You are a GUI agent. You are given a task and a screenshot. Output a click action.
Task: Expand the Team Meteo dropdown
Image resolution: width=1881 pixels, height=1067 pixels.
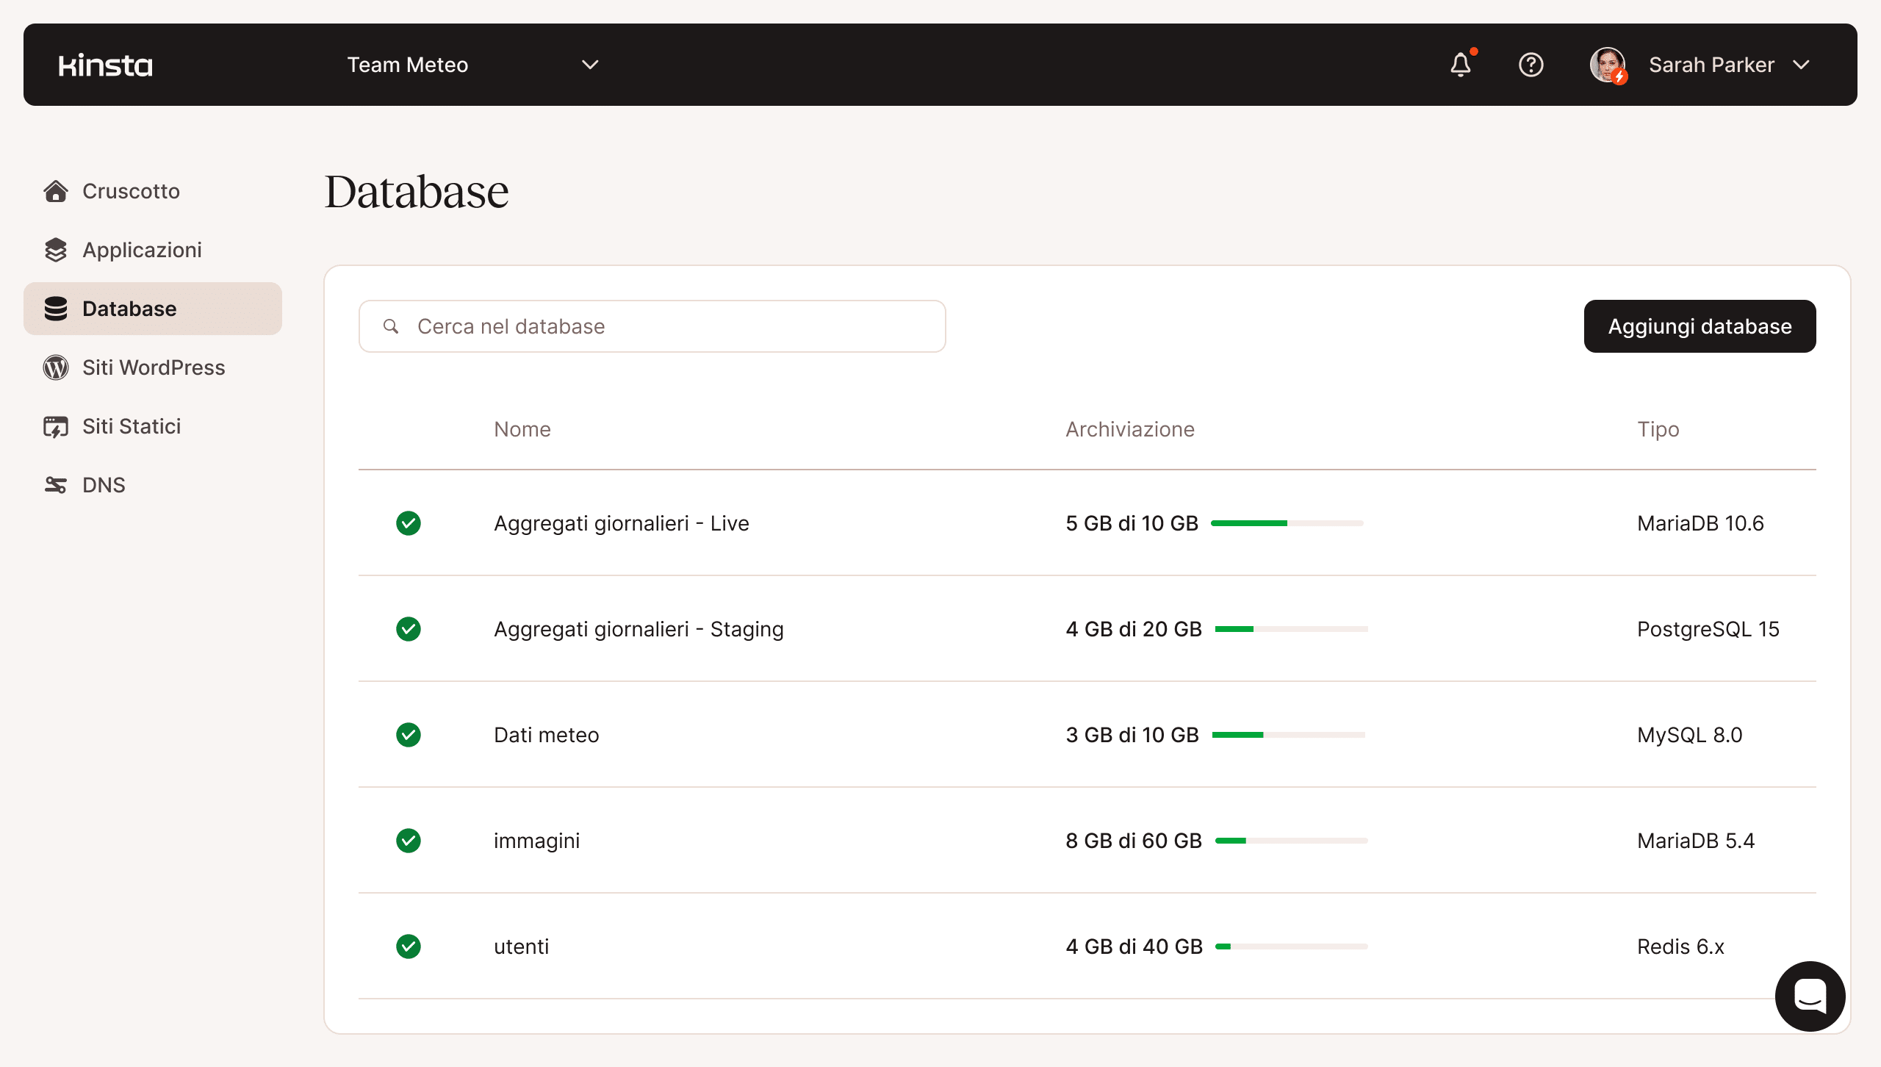coord(590,65)
